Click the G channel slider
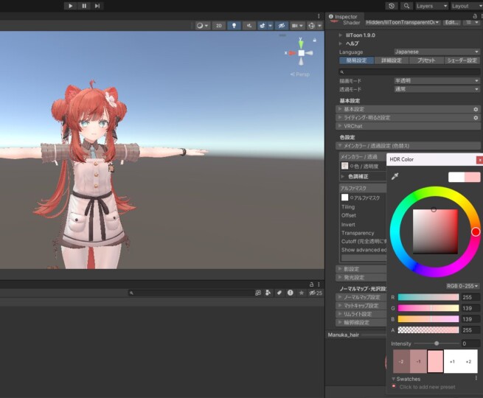 tap(428, 308)
